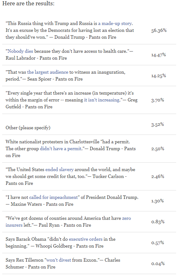Open "it isn't increasing" fact-check link

[x=102, y=100]
